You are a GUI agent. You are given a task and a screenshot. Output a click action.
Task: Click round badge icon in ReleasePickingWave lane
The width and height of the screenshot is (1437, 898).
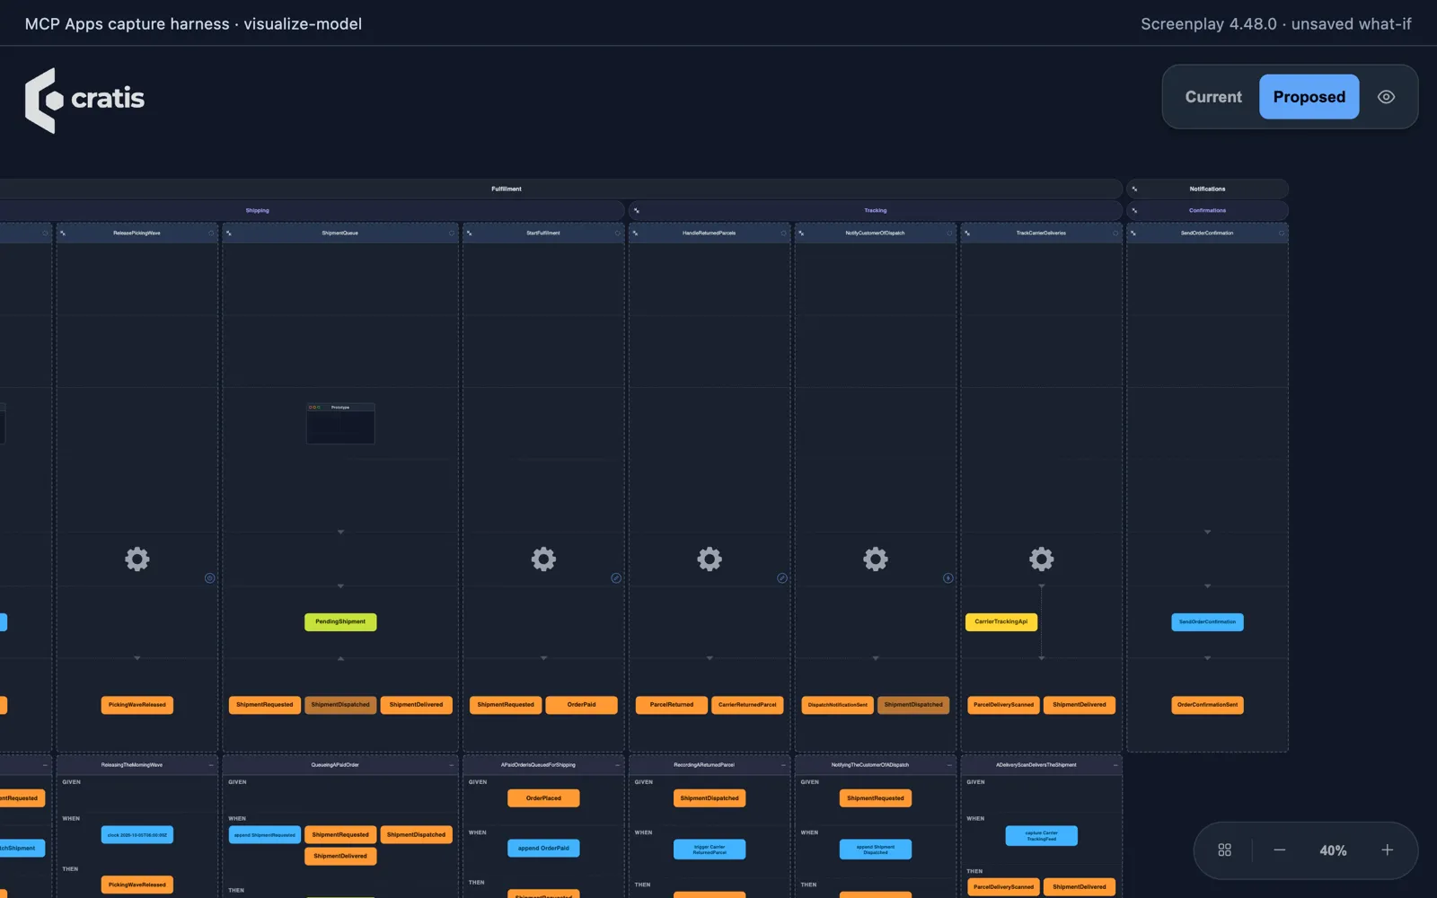coord(210,578)
